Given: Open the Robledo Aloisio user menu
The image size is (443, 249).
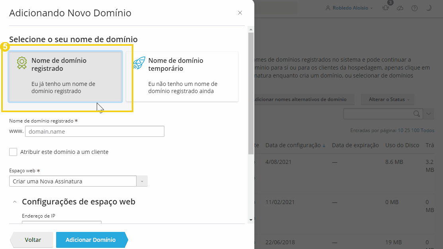Looking at the screenshot, I should 349,8.
